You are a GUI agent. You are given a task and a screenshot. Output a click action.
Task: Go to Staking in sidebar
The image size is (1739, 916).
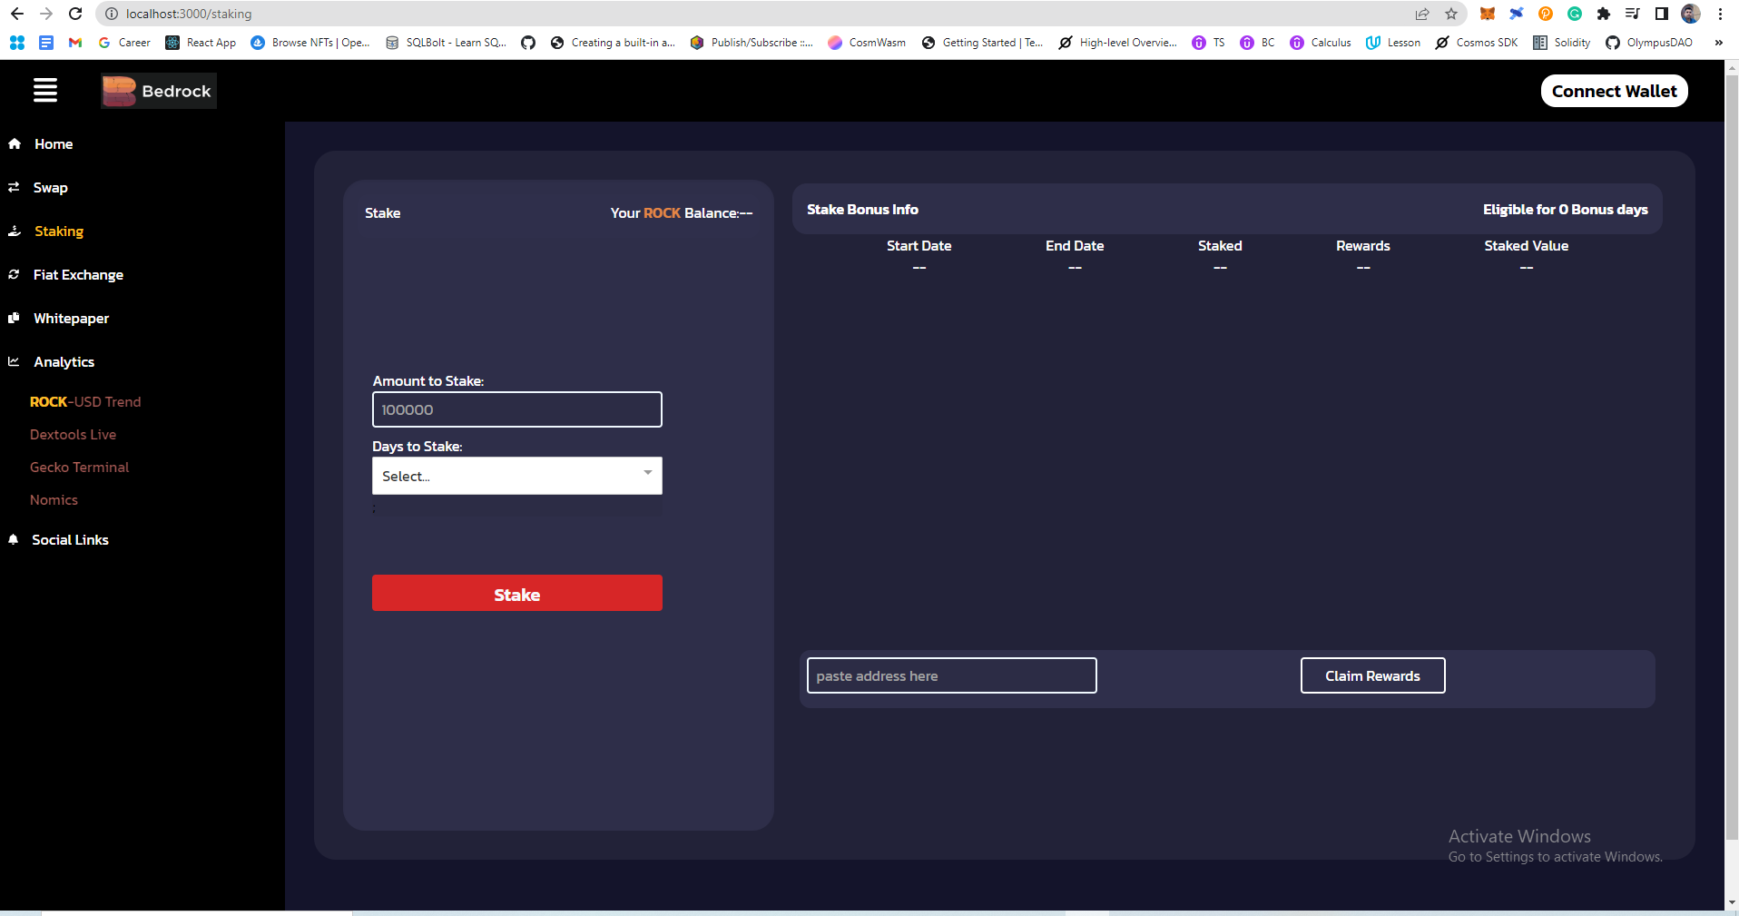click(59, 231)
